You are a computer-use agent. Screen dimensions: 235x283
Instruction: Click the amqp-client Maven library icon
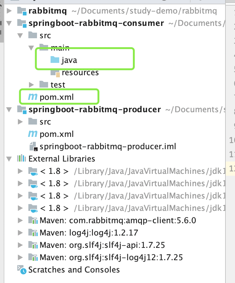coord(33,221)
